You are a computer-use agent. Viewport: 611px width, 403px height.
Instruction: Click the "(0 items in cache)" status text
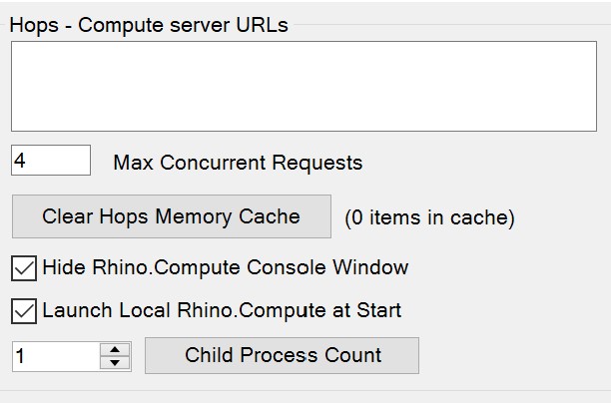(429, 217)
